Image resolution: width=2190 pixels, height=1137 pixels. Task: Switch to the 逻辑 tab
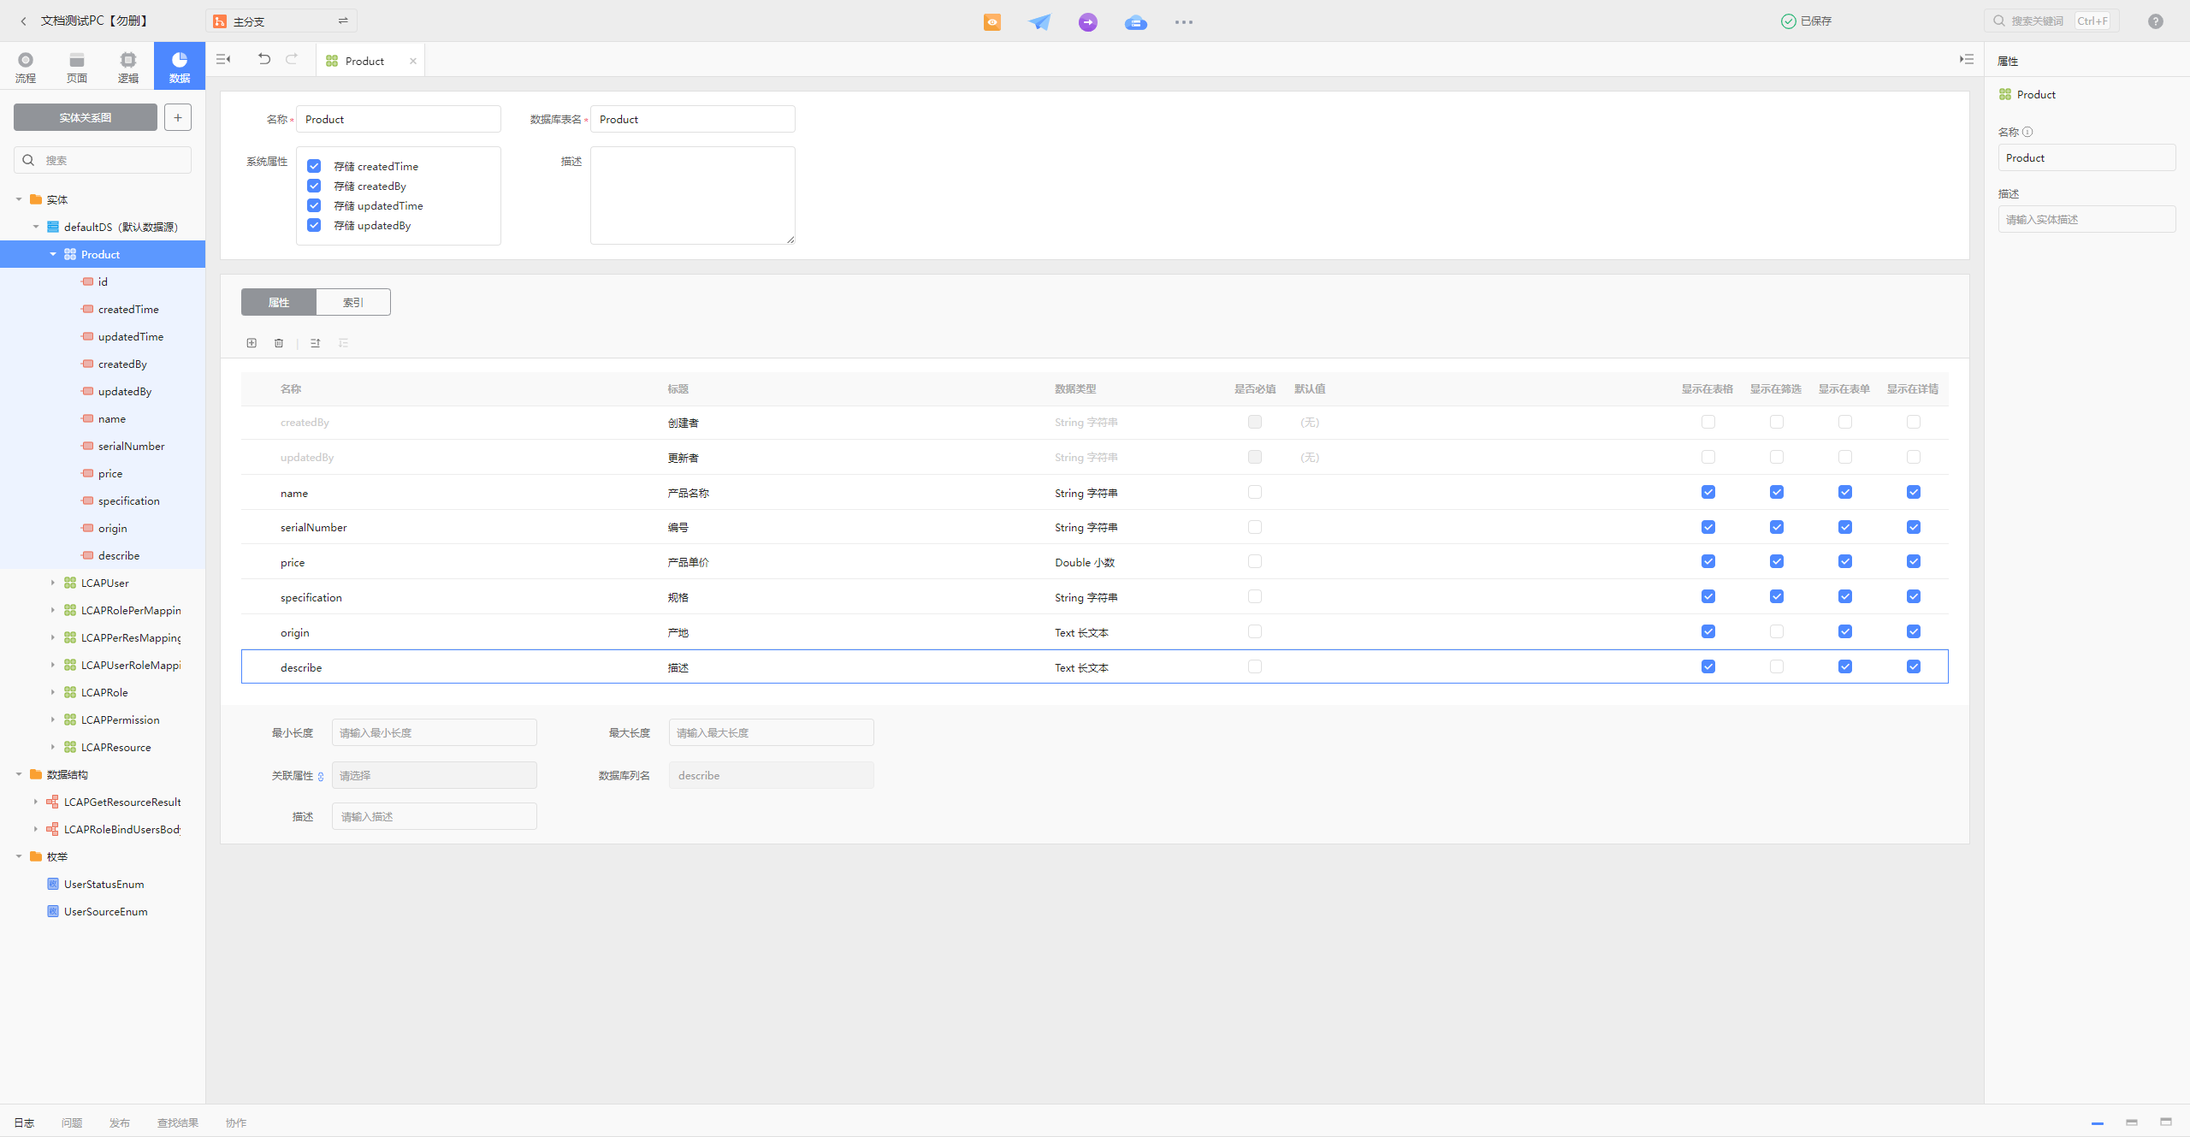128,66
